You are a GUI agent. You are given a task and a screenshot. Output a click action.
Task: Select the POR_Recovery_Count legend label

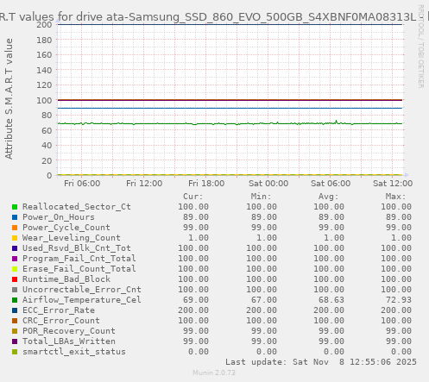69,331
